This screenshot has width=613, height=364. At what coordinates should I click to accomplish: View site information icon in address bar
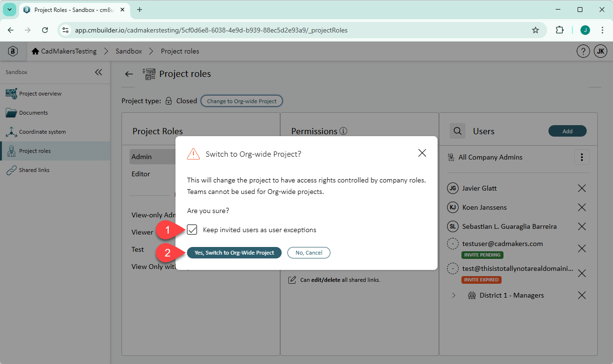(x=66, y=30)
